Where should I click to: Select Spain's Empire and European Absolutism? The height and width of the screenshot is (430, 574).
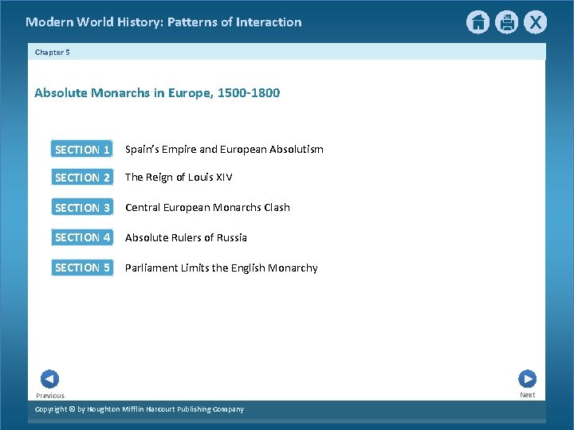pyautogui.click(x=224, y=149)
